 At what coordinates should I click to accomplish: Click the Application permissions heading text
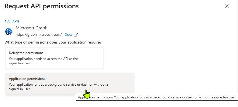pos(27,79)
